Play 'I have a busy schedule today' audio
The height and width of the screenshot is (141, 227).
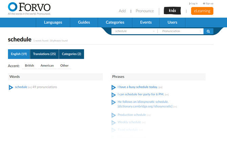click(x=113, y=88)
